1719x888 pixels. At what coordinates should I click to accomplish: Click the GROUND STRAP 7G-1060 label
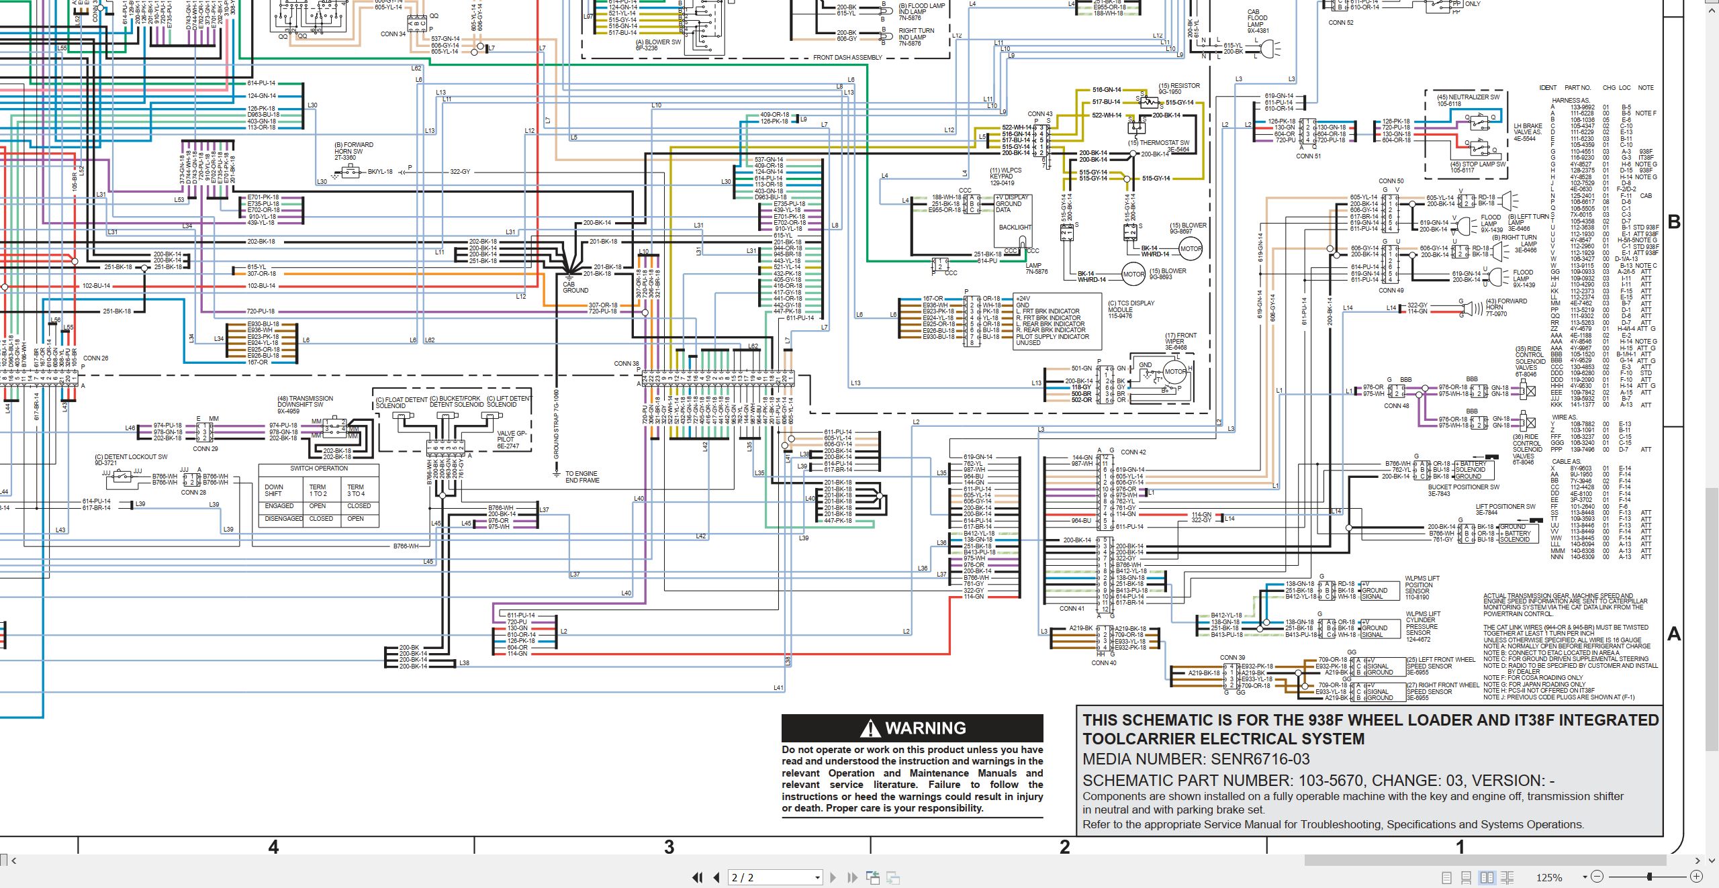[x=556, y=424]
